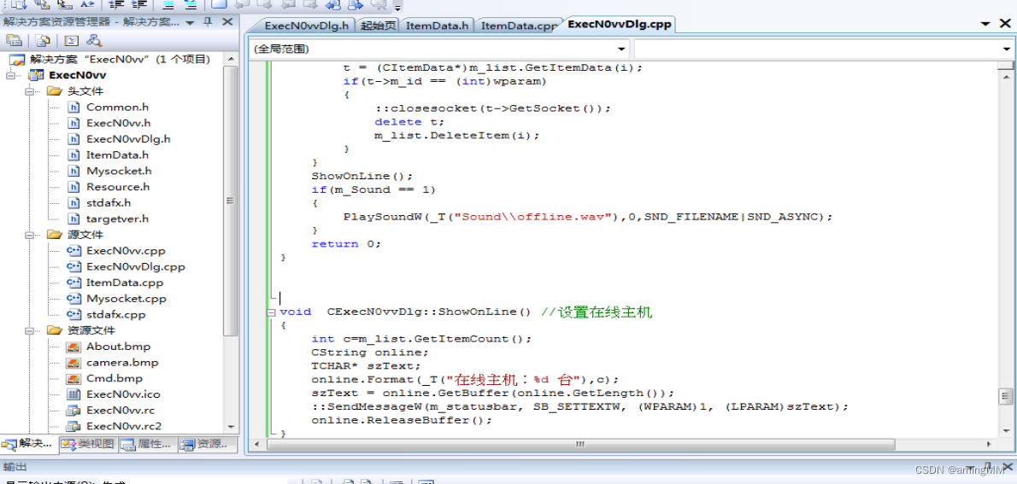Select stdafx.h header file

click(x=109, y=203)
